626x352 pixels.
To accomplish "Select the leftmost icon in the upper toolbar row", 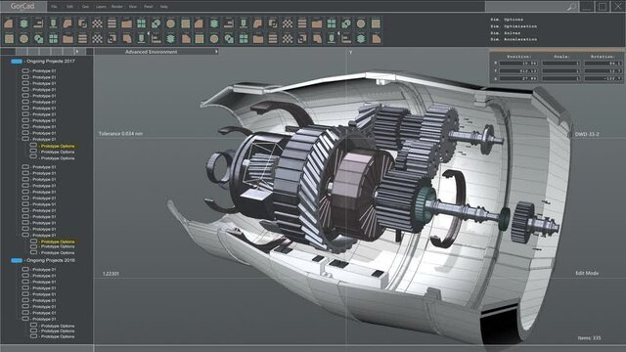I will (x=9, y=23).
